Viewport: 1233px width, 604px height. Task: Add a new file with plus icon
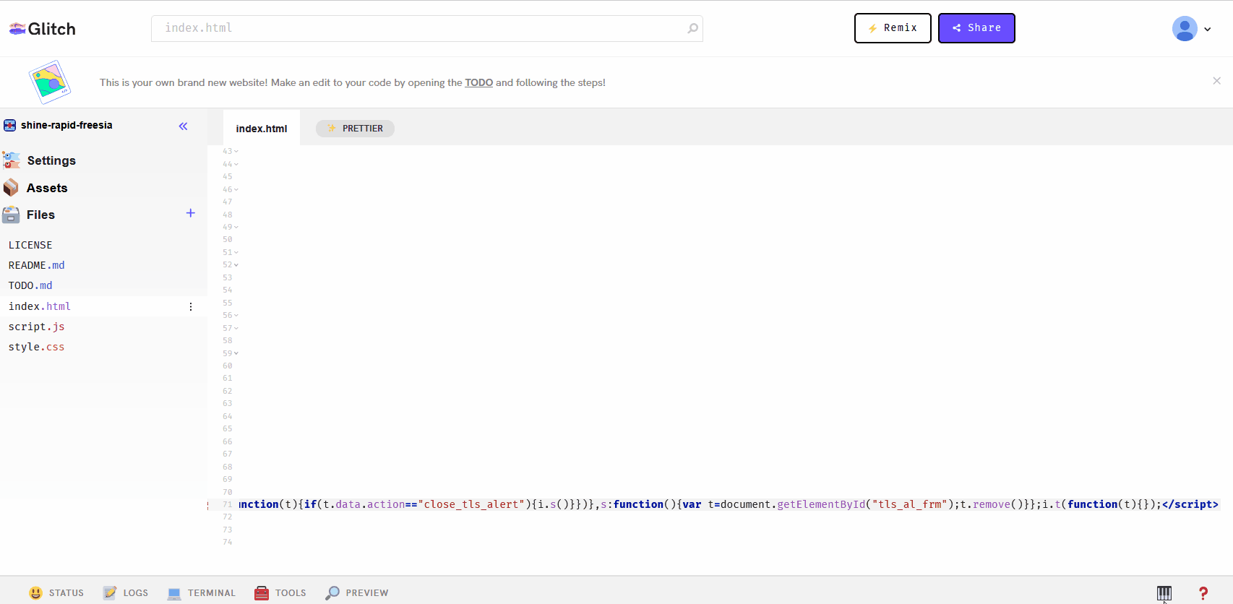point(190,213)
